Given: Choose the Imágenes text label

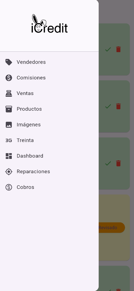Looking at the screenshot, I should [29, 125].
